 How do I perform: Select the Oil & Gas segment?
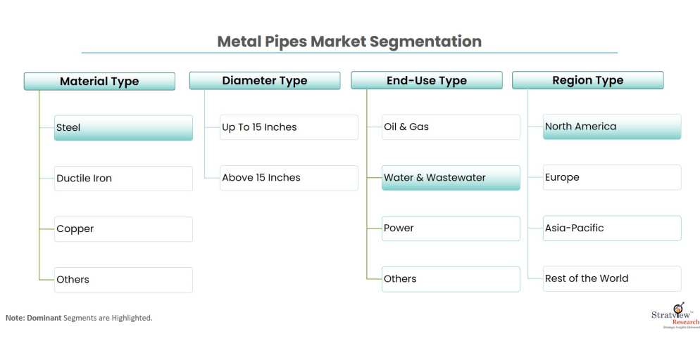click(x=451, y=127)
